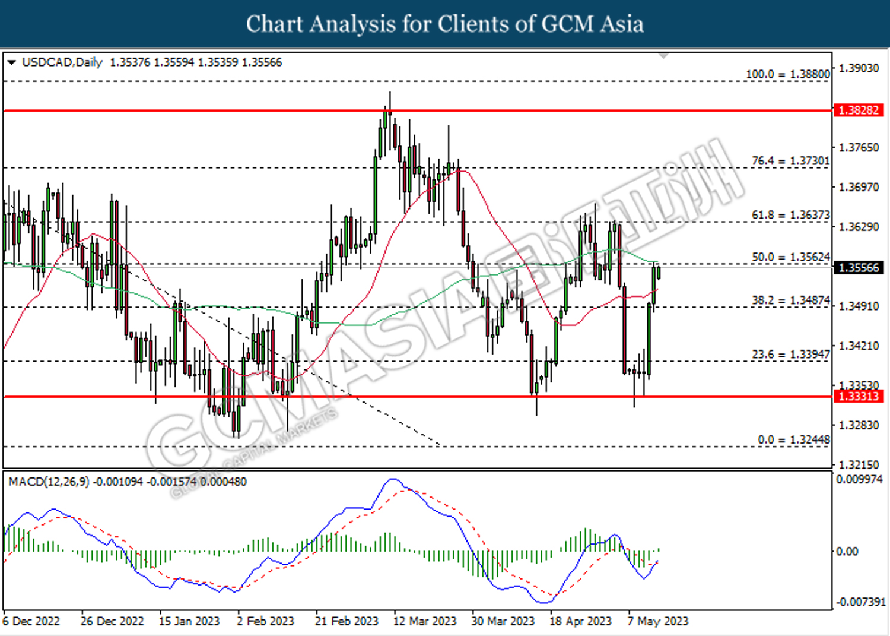Select Fibonacci label 0.0 = 1.32448

tap(794, 440)
